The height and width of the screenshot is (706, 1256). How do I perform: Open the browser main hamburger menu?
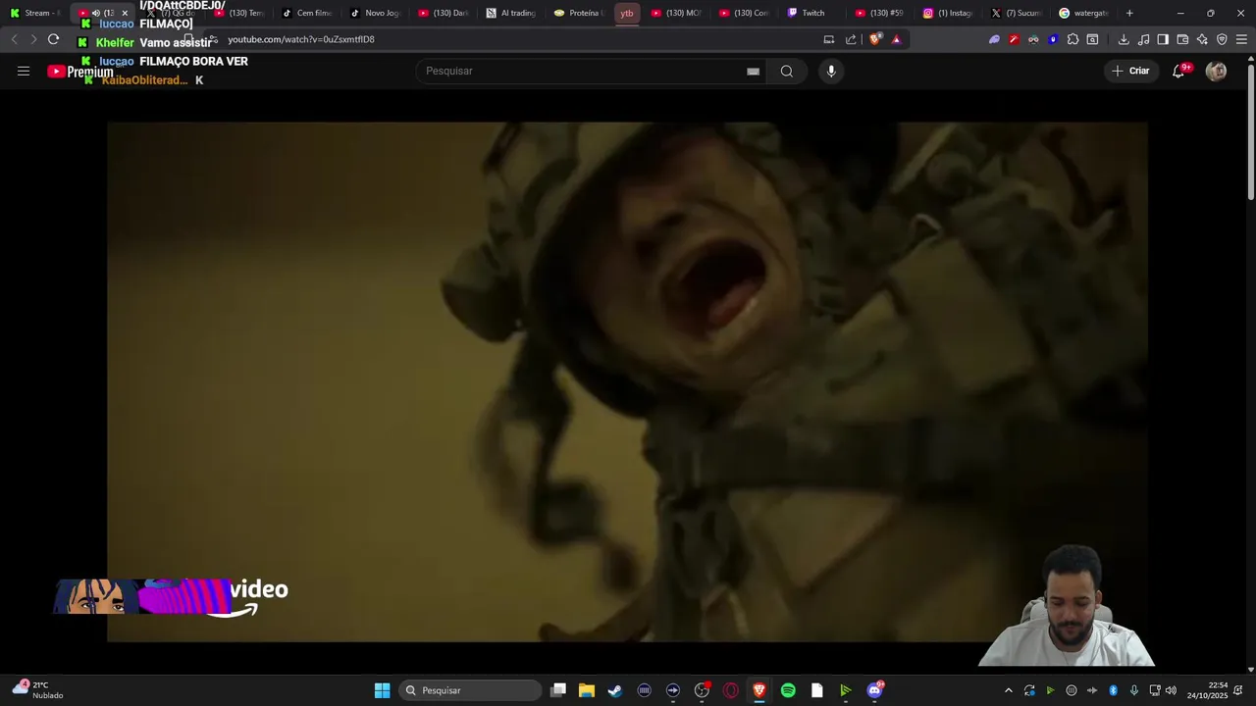coord(1241,39)
